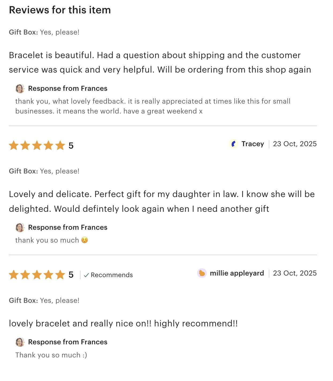Click Frances's avatar under millie's review
333x381 pixels.
point(20,342)
